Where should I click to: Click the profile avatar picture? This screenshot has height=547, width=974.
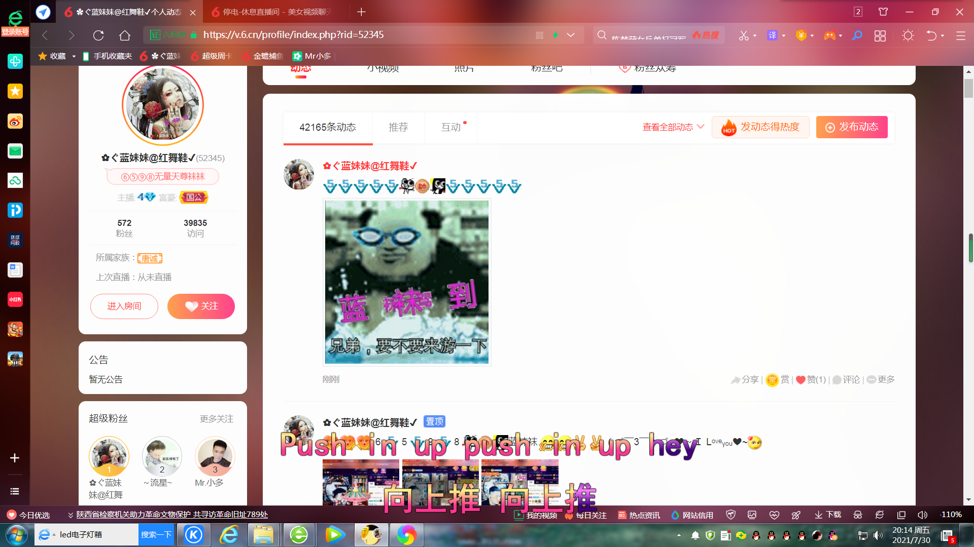pyautogui.click(x=163, y=105)
